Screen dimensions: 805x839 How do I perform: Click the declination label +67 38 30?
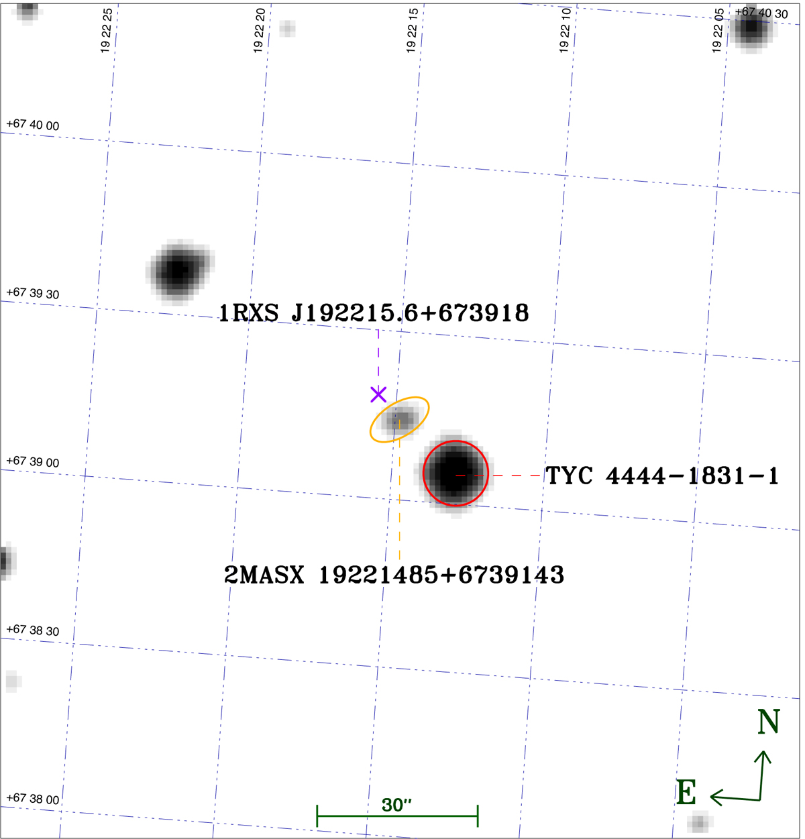click(32, 630)
